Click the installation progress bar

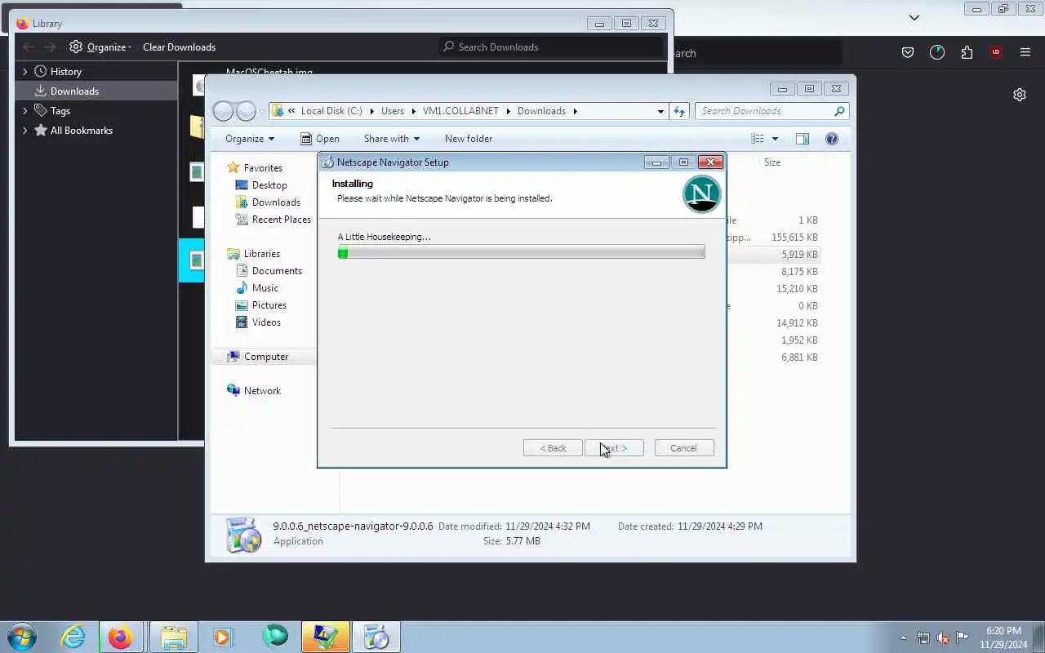[x=521, y=253]
